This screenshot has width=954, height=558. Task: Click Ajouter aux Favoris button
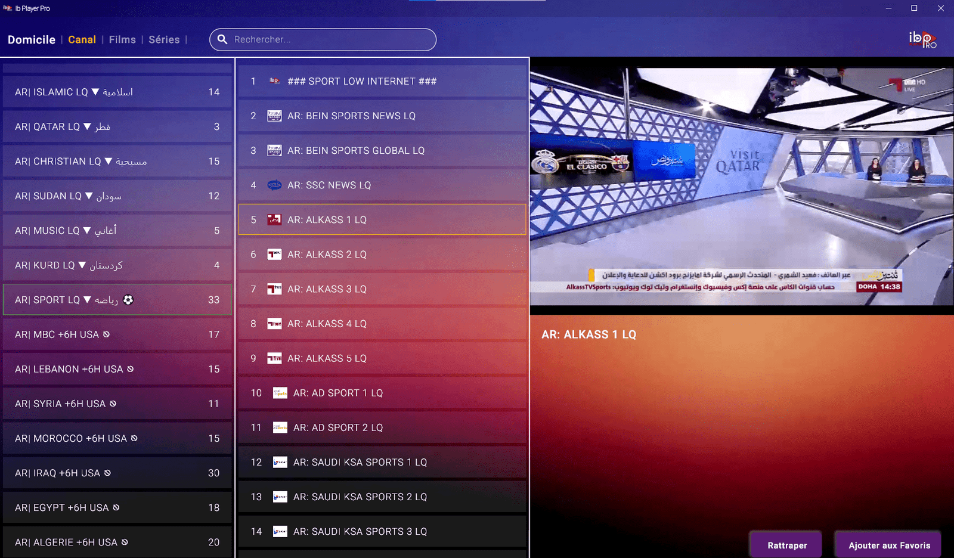(888, 545)
